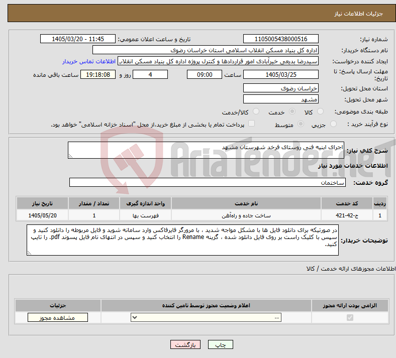Select the جزیی purchase type radio
396x358 pixels.
(333, 124)
